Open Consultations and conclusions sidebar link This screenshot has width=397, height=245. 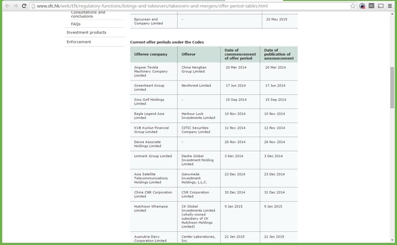point(88,14)
